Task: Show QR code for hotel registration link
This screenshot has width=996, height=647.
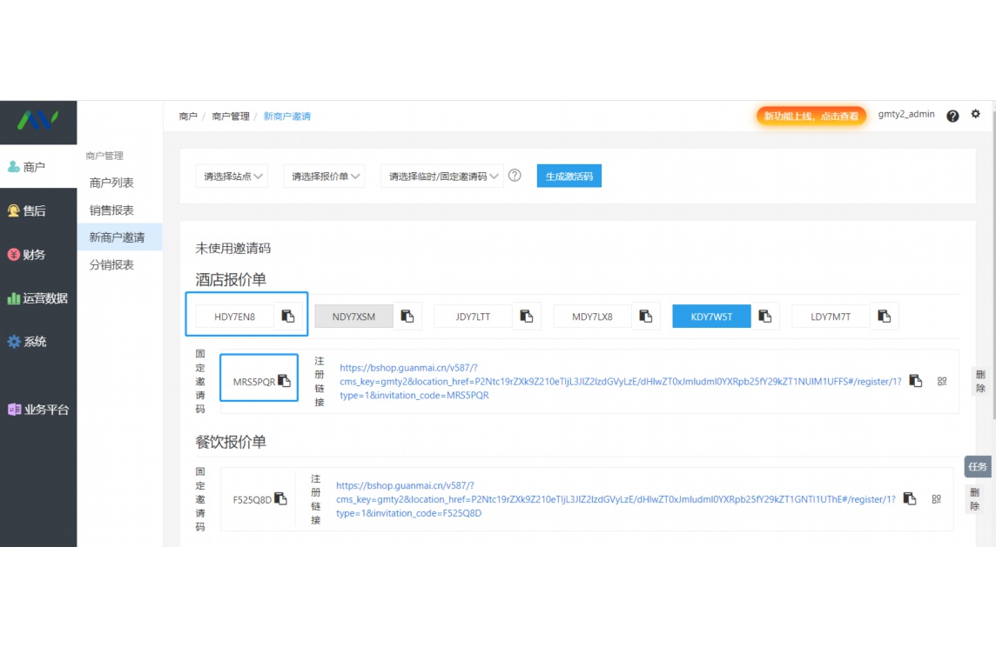Action: (941, 380)
